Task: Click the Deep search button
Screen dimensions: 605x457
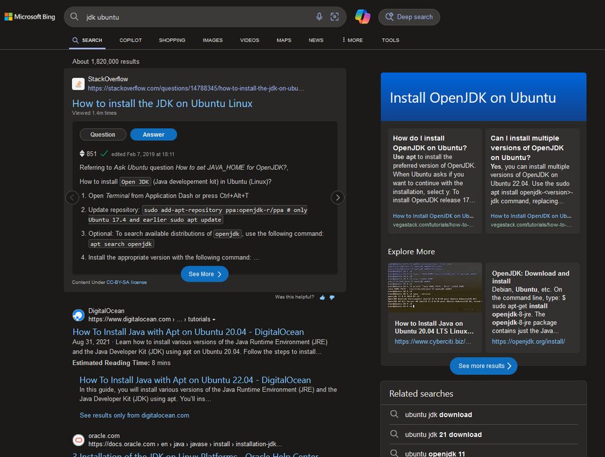Action: point(409,17)
